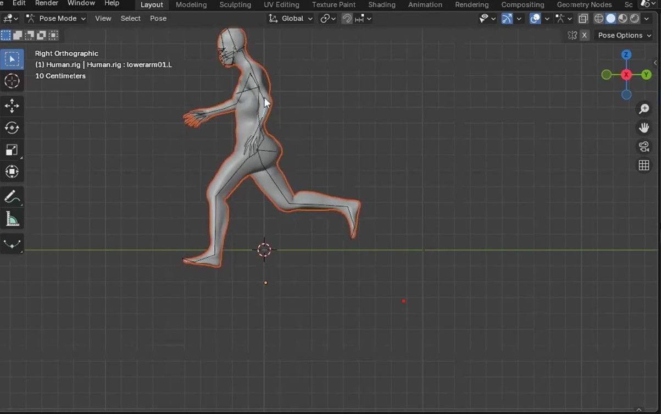Switch to solid viewport shading
The width and height of the screenshot is (661, 414).
tap(610, 19)
